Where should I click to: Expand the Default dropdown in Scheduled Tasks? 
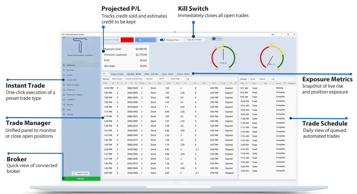(x=263, y=79)
